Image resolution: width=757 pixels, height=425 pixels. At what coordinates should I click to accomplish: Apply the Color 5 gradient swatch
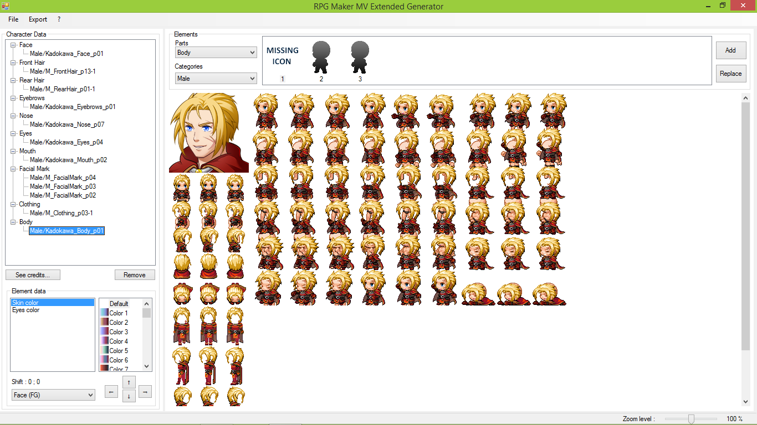(x=104, y=351)
